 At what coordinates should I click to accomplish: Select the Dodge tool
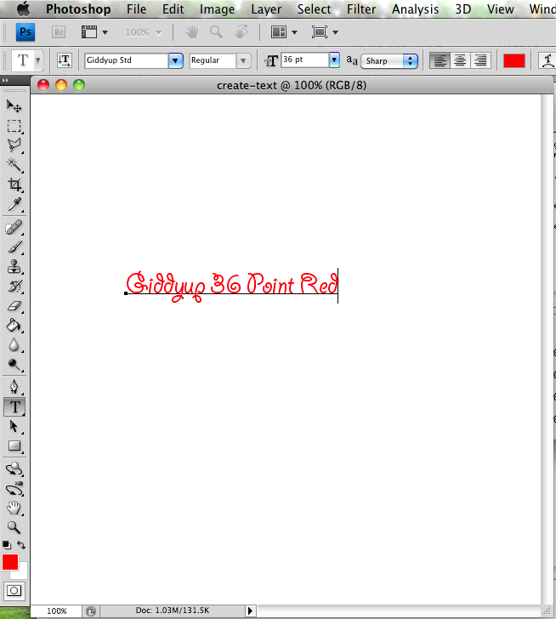[x=14, y=365]
